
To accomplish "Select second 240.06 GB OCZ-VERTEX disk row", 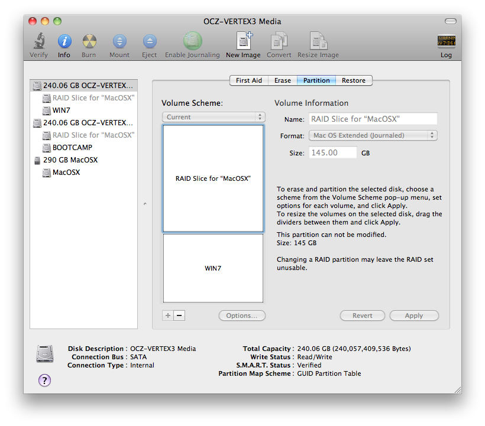I will point(83,123).
